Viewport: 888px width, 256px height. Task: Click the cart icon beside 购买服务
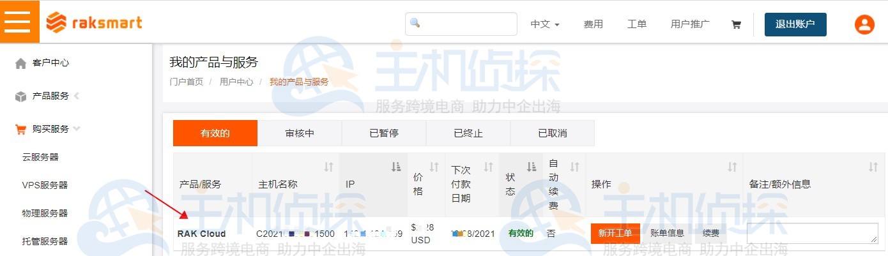pyautogui.click(x=20, y=129)
